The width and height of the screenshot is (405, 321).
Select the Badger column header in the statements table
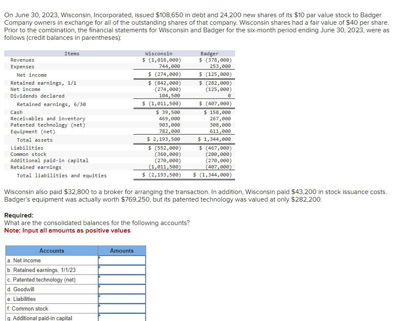pos(209,54)
